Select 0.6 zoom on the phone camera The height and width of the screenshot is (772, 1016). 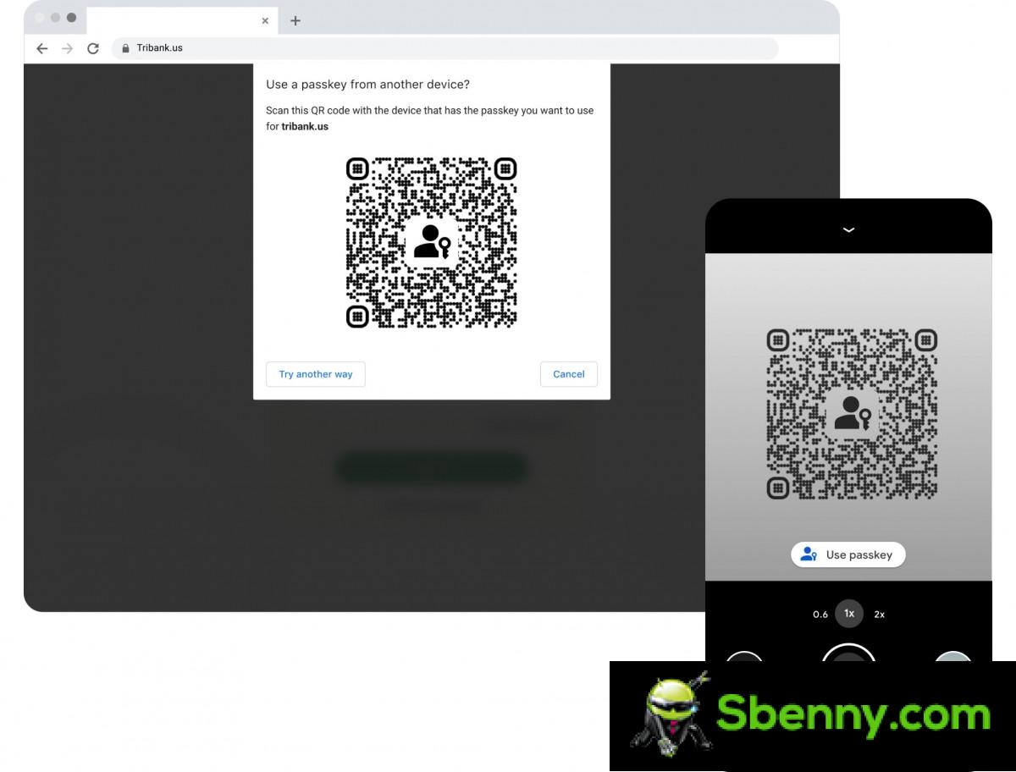(820, 615)
